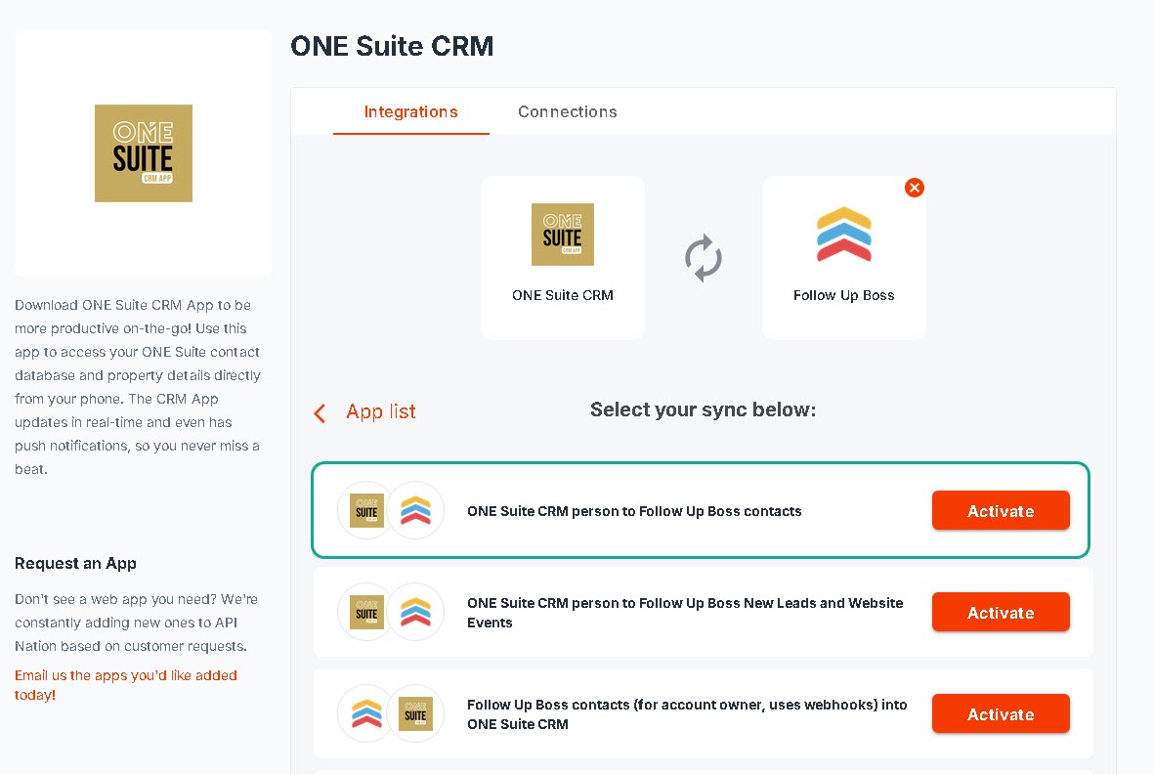Activate Follow Up Boss contacts into ONE Suite
1154x774 pixels.
pyautogui.click(x=1001, y=713)
